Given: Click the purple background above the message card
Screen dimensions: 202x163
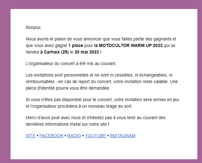Looking at the screenshot, I should 101,4.
